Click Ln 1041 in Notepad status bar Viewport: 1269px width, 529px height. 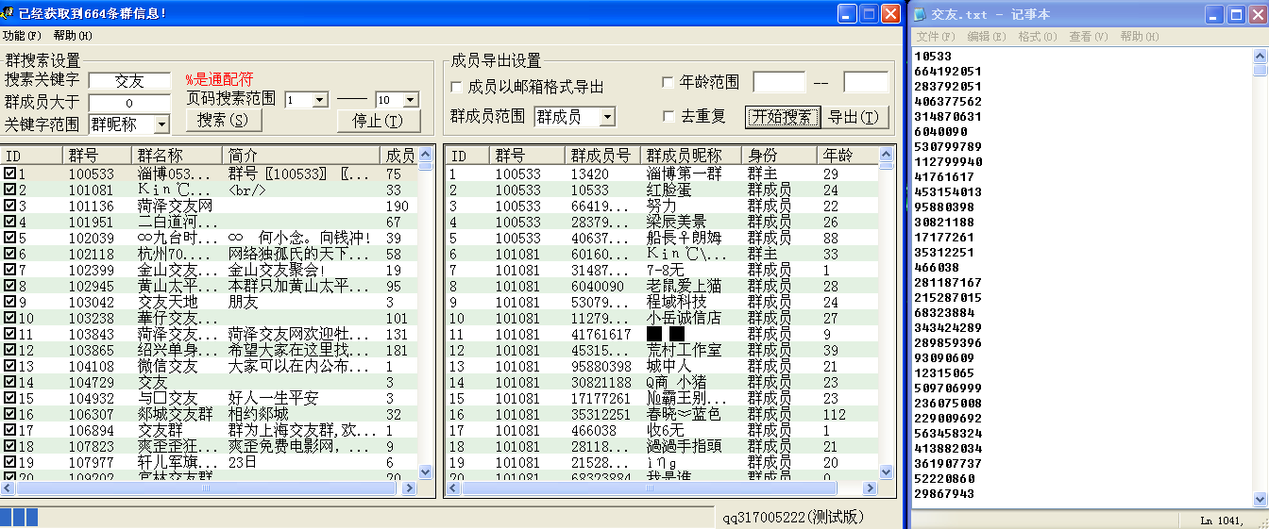point(1223,521)
